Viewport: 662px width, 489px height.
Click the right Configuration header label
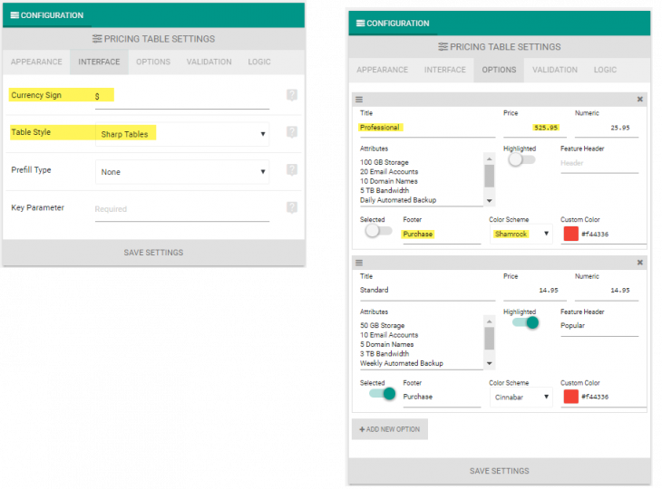(x=398, y=24)
